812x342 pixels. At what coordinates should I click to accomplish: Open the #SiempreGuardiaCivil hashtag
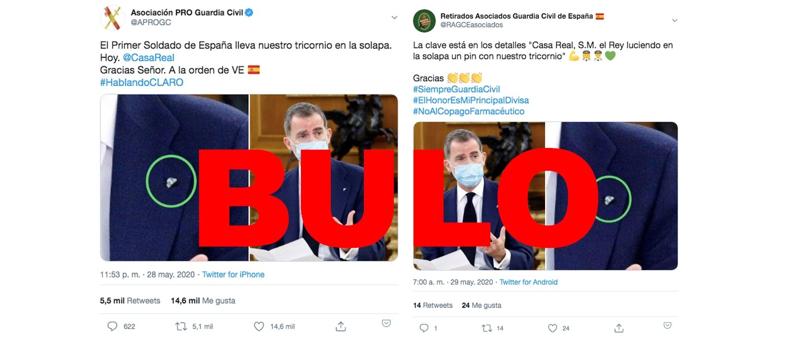click(x=456, y=89)
